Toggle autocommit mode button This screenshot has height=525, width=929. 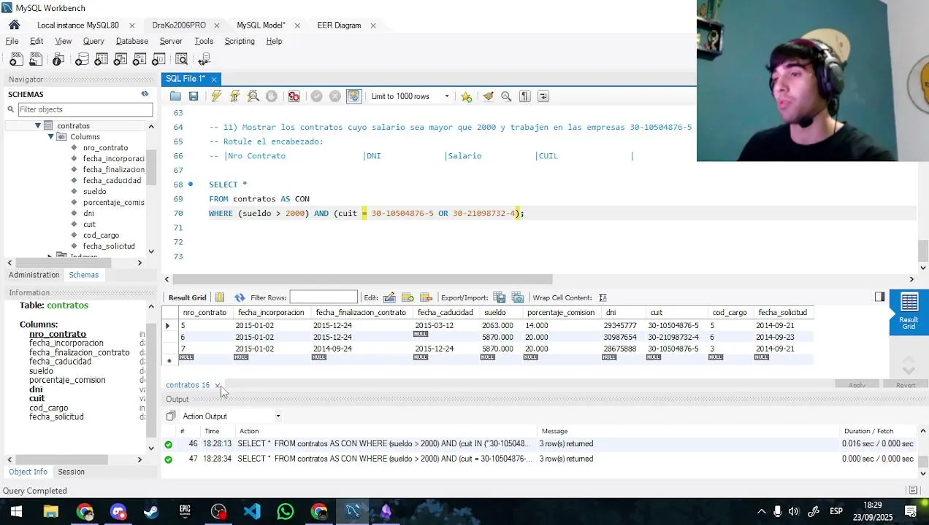click(x=353, y=96)
